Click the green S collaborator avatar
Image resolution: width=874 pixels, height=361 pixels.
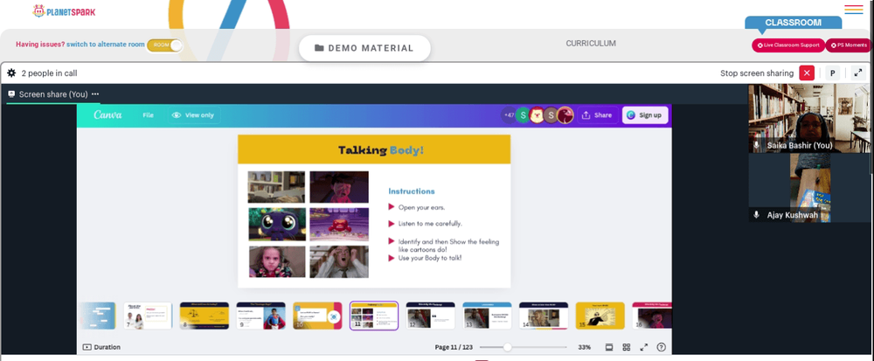click(x=523, y=115)
